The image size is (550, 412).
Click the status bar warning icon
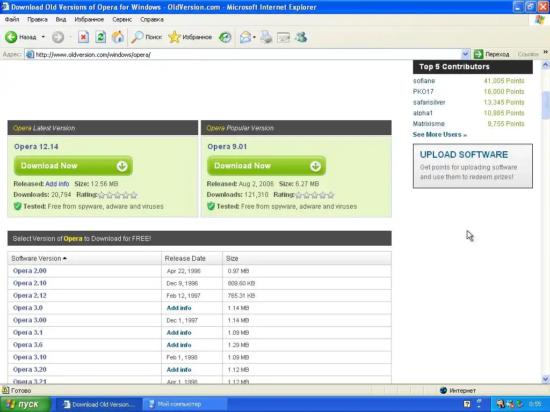tap(5, 390)
